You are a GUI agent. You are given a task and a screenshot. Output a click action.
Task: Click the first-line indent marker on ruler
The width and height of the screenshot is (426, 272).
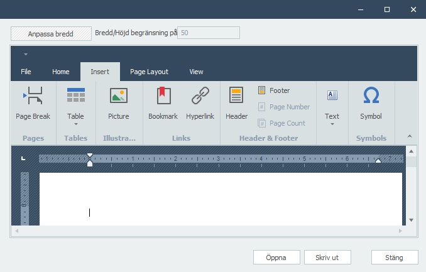[90, 155]
